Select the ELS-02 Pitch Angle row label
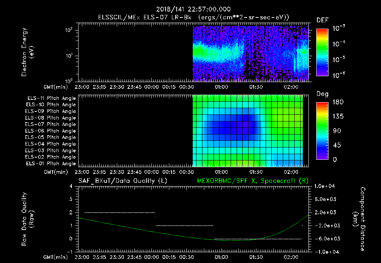Screen dimensions: 381x263 (x=51, y=157)
